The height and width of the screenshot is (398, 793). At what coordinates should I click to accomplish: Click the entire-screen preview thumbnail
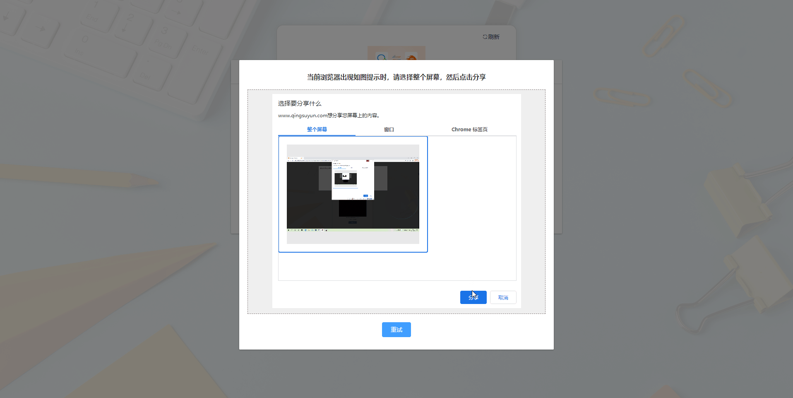pyautogui.click(x=353, y=194)
